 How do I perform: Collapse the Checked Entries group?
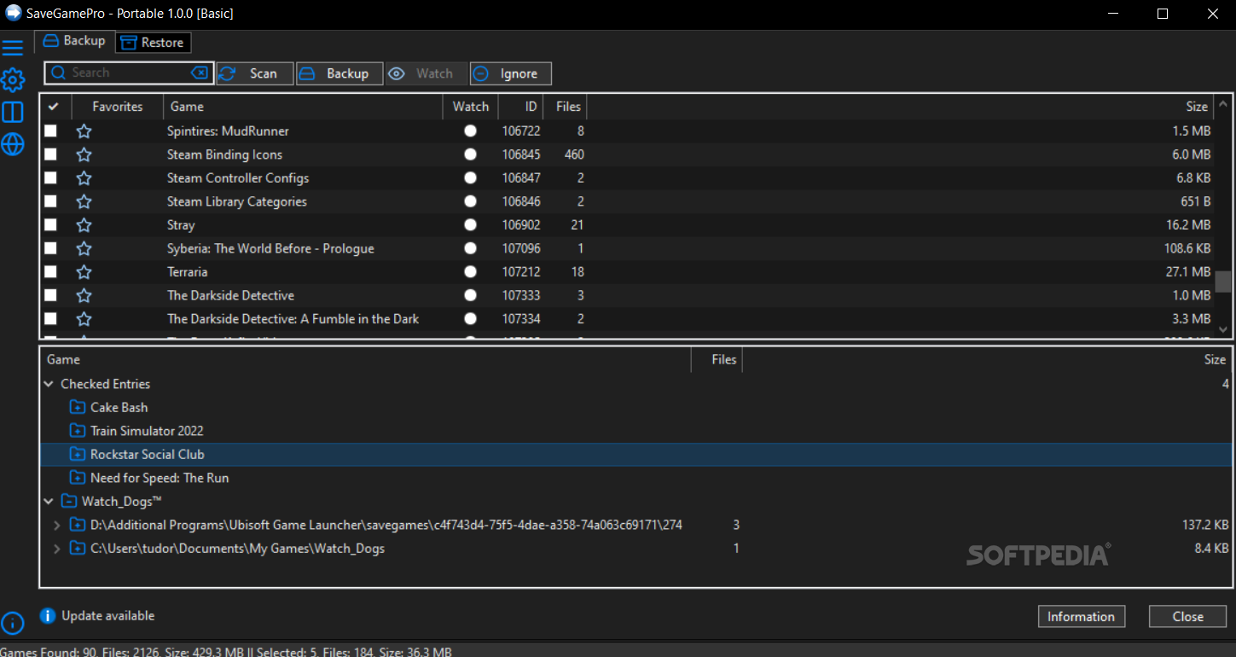pos(49,385)
